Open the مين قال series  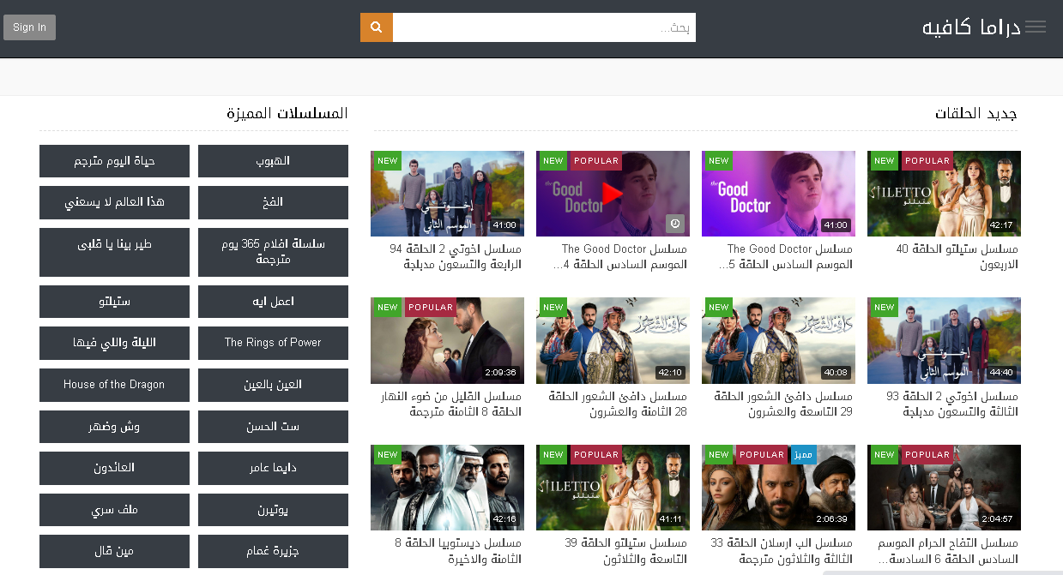(114, 551)
